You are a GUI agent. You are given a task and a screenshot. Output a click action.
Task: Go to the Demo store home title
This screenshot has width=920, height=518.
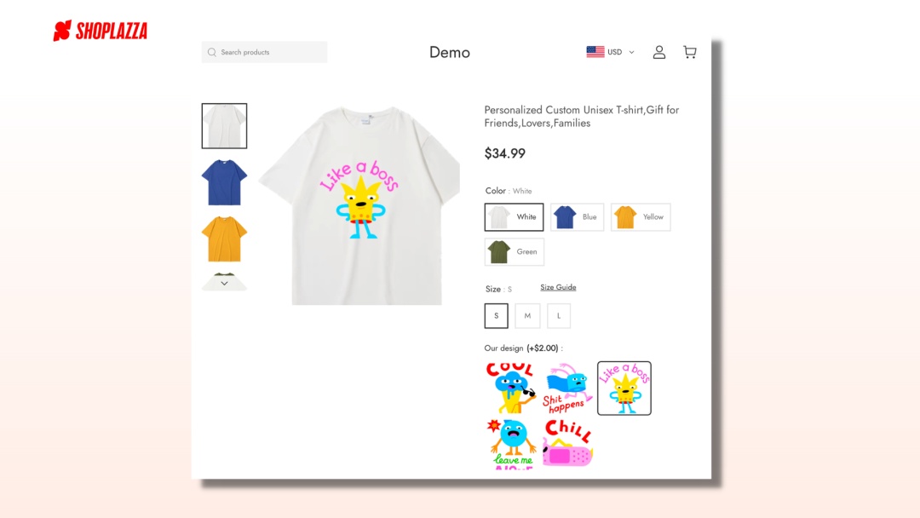pos(450,52)
